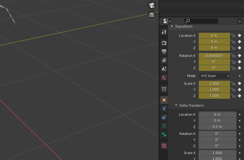
Task: Toggle the keyframe diamond for Scale Z
Action: click(239, 96)
